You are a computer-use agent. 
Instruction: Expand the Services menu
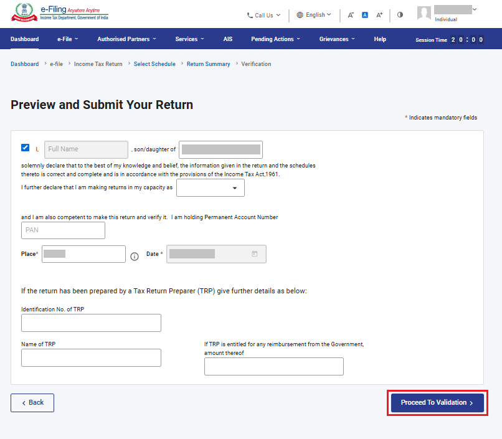point(189,39)
